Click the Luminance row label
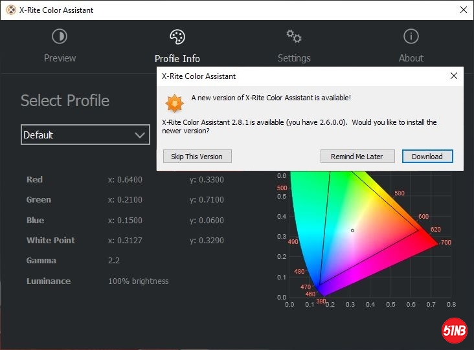 (49, 281)
